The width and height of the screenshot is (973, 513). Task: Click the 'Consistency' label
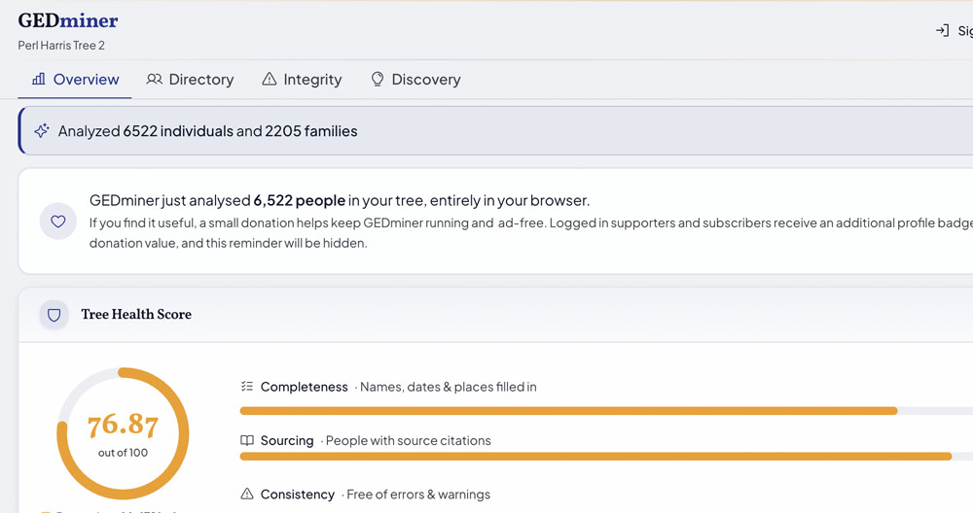[x=297, y=495]
